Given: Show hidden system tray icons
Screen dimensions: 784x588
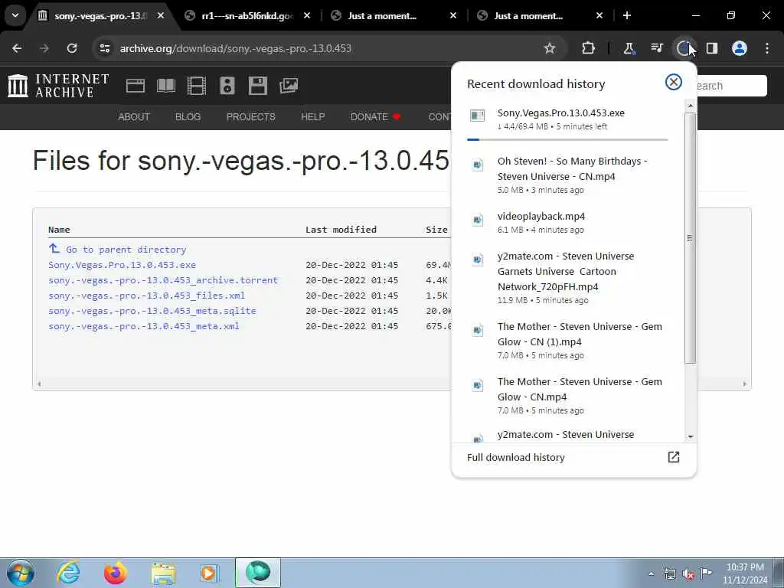Looking at the screenshot, I should click(x=651, y=573).
